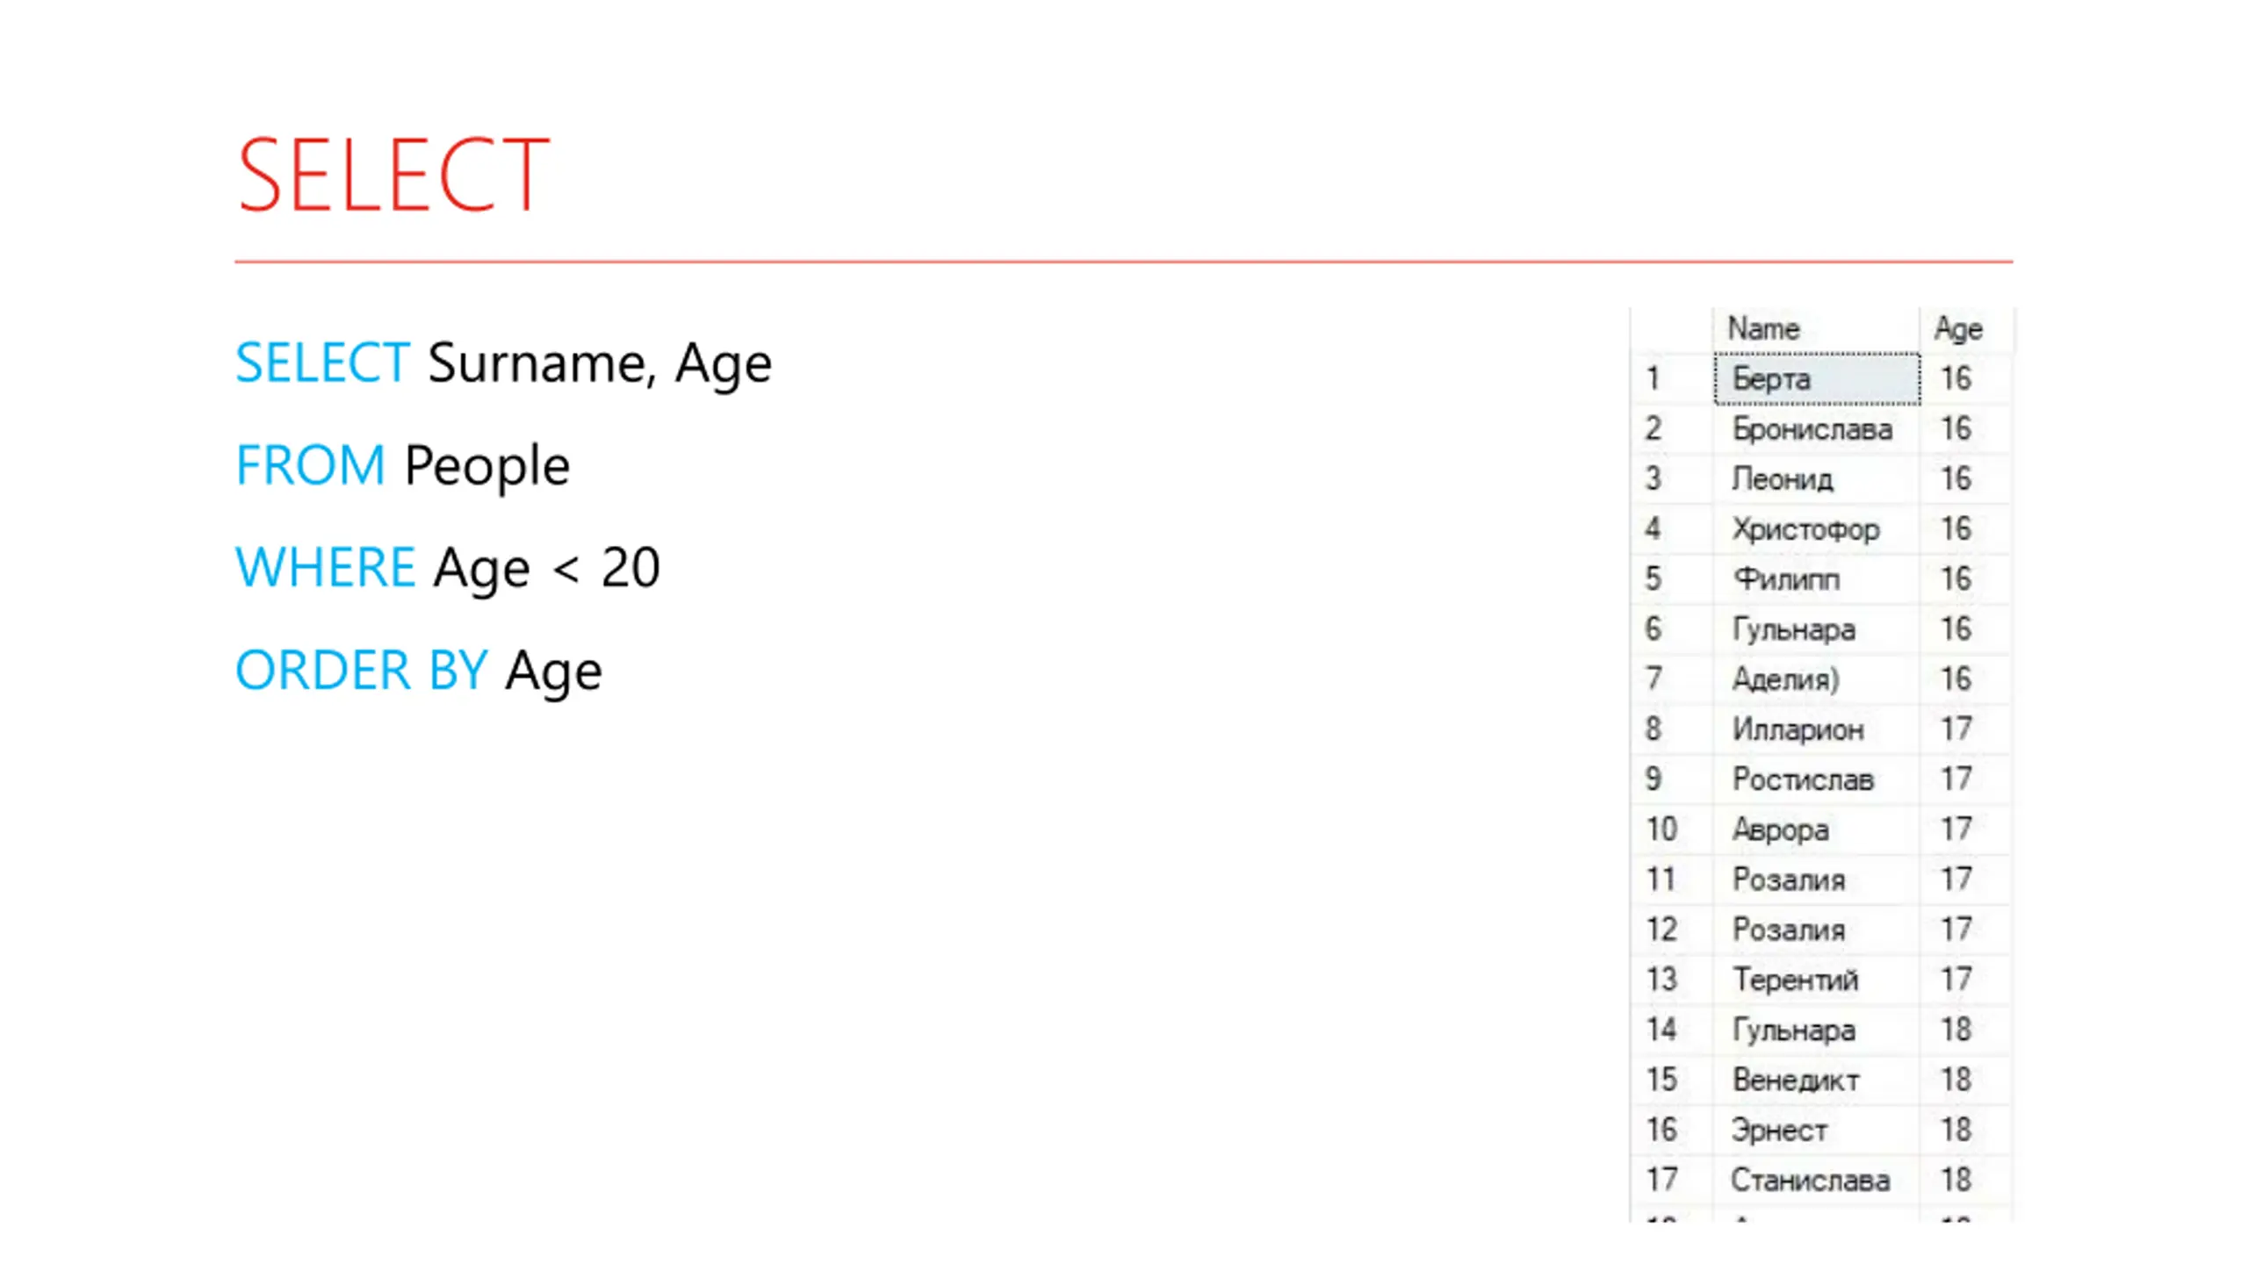
Task: Click row number 10 header
Action: click(x=1672, y=829)
